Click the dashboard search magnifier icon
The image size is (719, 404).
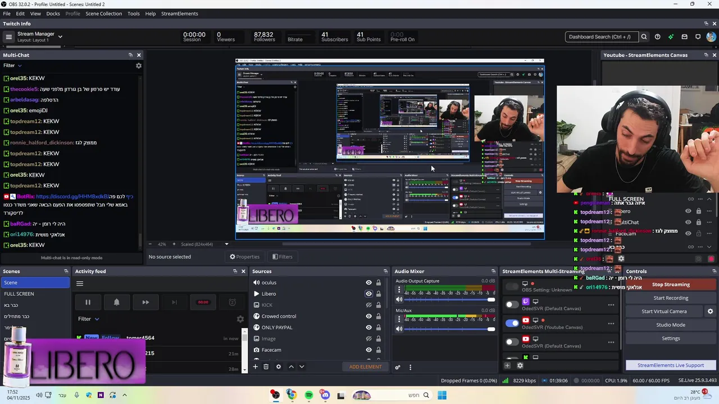(644, 37)
